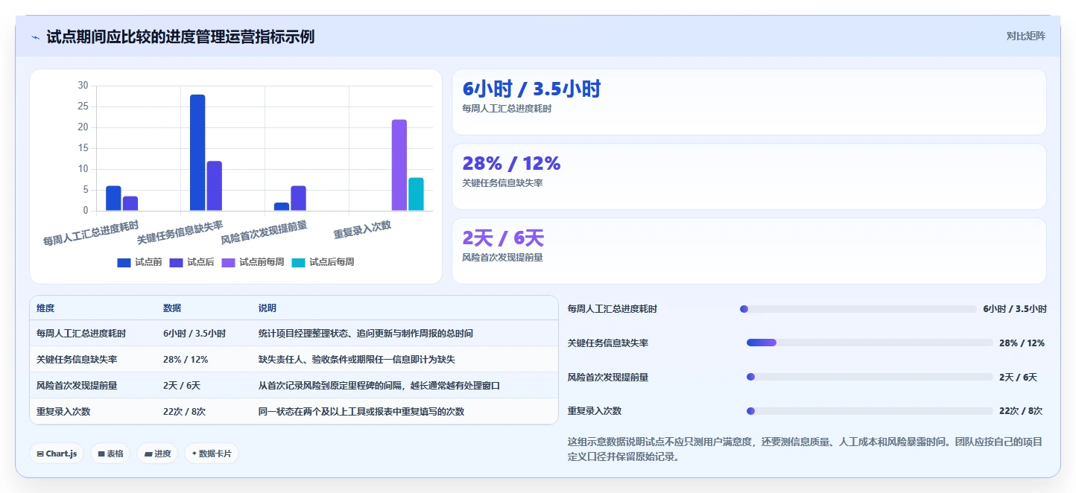Click the 对比矩阵 tag in the header
Image resolution: width=1076 pixels, height=493 pixels.
click(1025, 36)
